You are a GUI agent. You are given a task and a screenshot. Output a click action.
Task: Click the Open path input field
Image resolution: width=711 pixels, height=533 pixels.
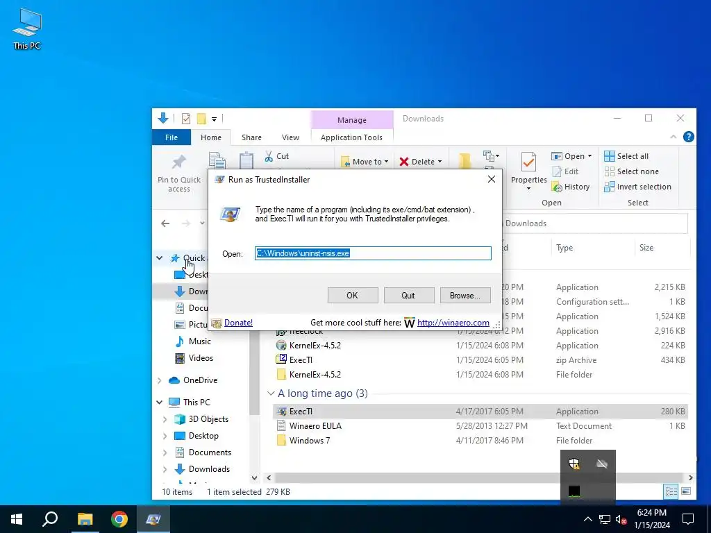[x=373, y=253]
